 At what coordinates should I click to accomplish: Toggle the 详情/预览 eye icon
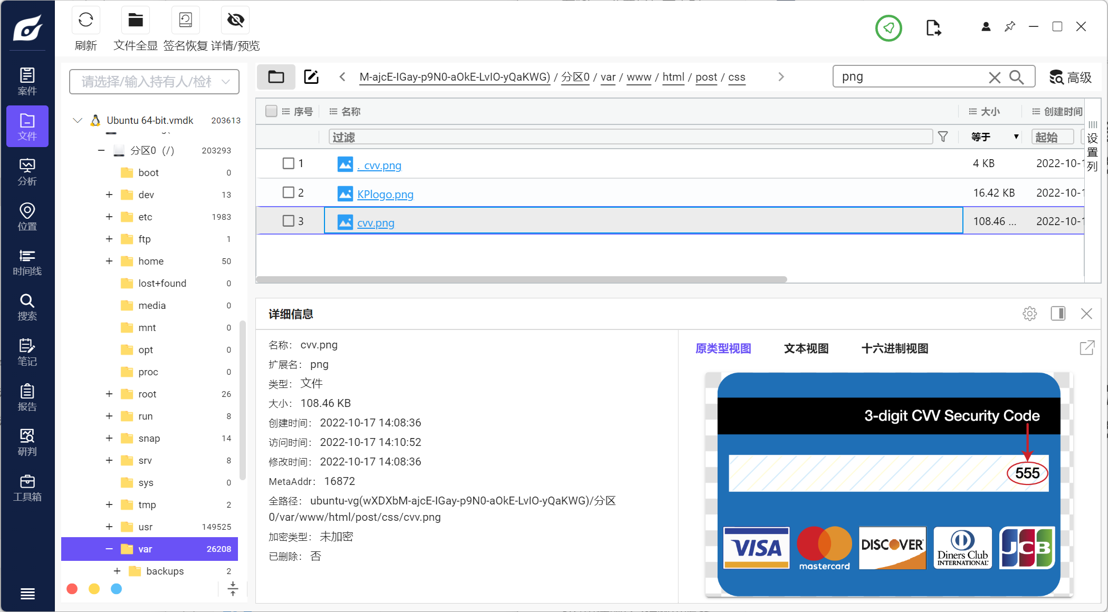[235, 21]
